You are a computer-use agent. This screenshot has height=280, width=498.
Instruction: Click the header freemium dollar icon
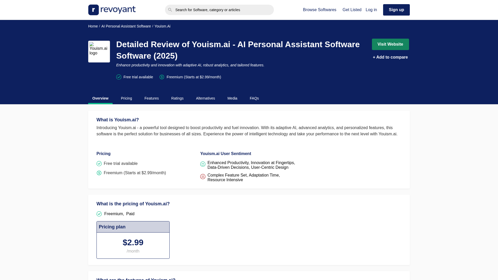[162, 77]
